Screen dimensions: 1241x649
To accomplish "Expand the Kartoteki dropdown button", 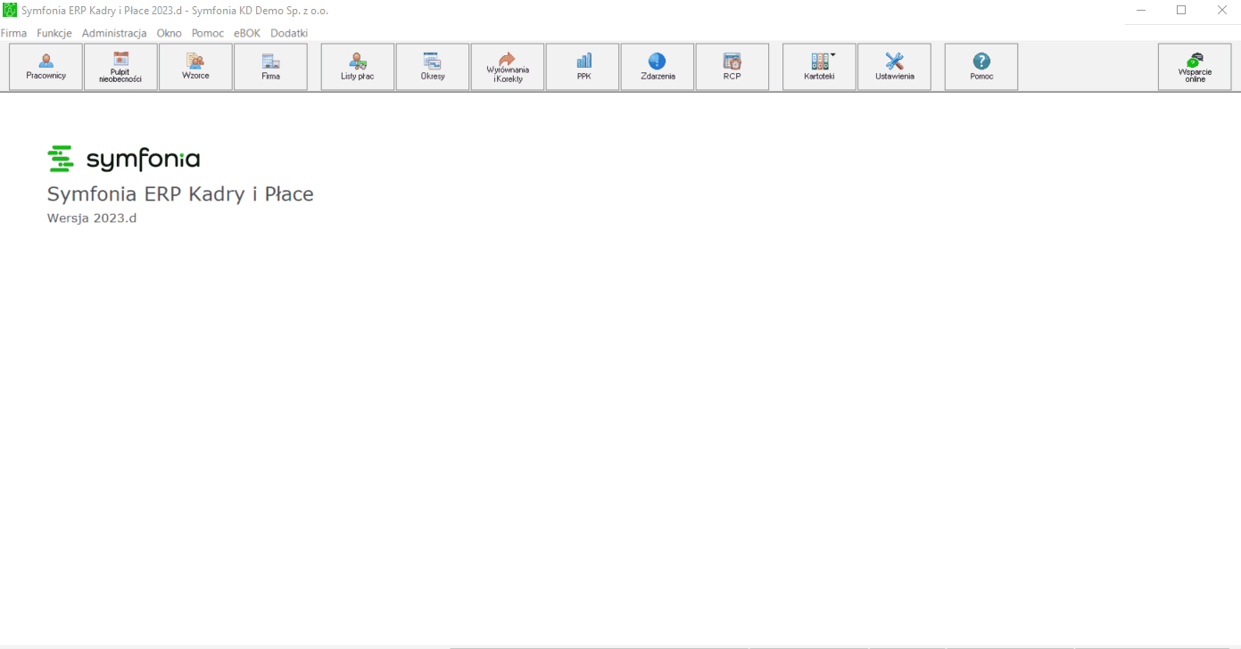I will pos(819,67).
